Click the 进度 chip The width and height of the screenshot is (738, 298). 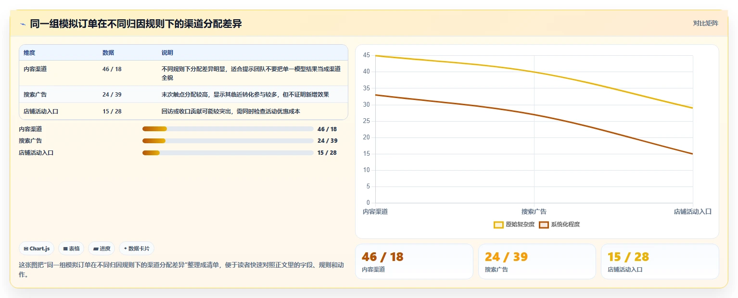(102, 248)
